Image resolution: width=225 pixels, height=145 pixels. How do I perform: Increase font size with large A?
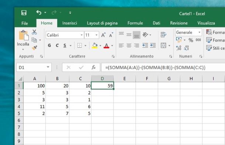(103, 35)
